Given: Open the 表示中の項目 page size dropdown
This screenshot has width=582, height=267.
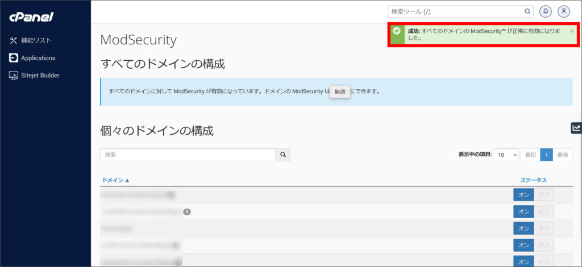Looking at the screenshot, I should pyautogui.click(x=506, y=155).
